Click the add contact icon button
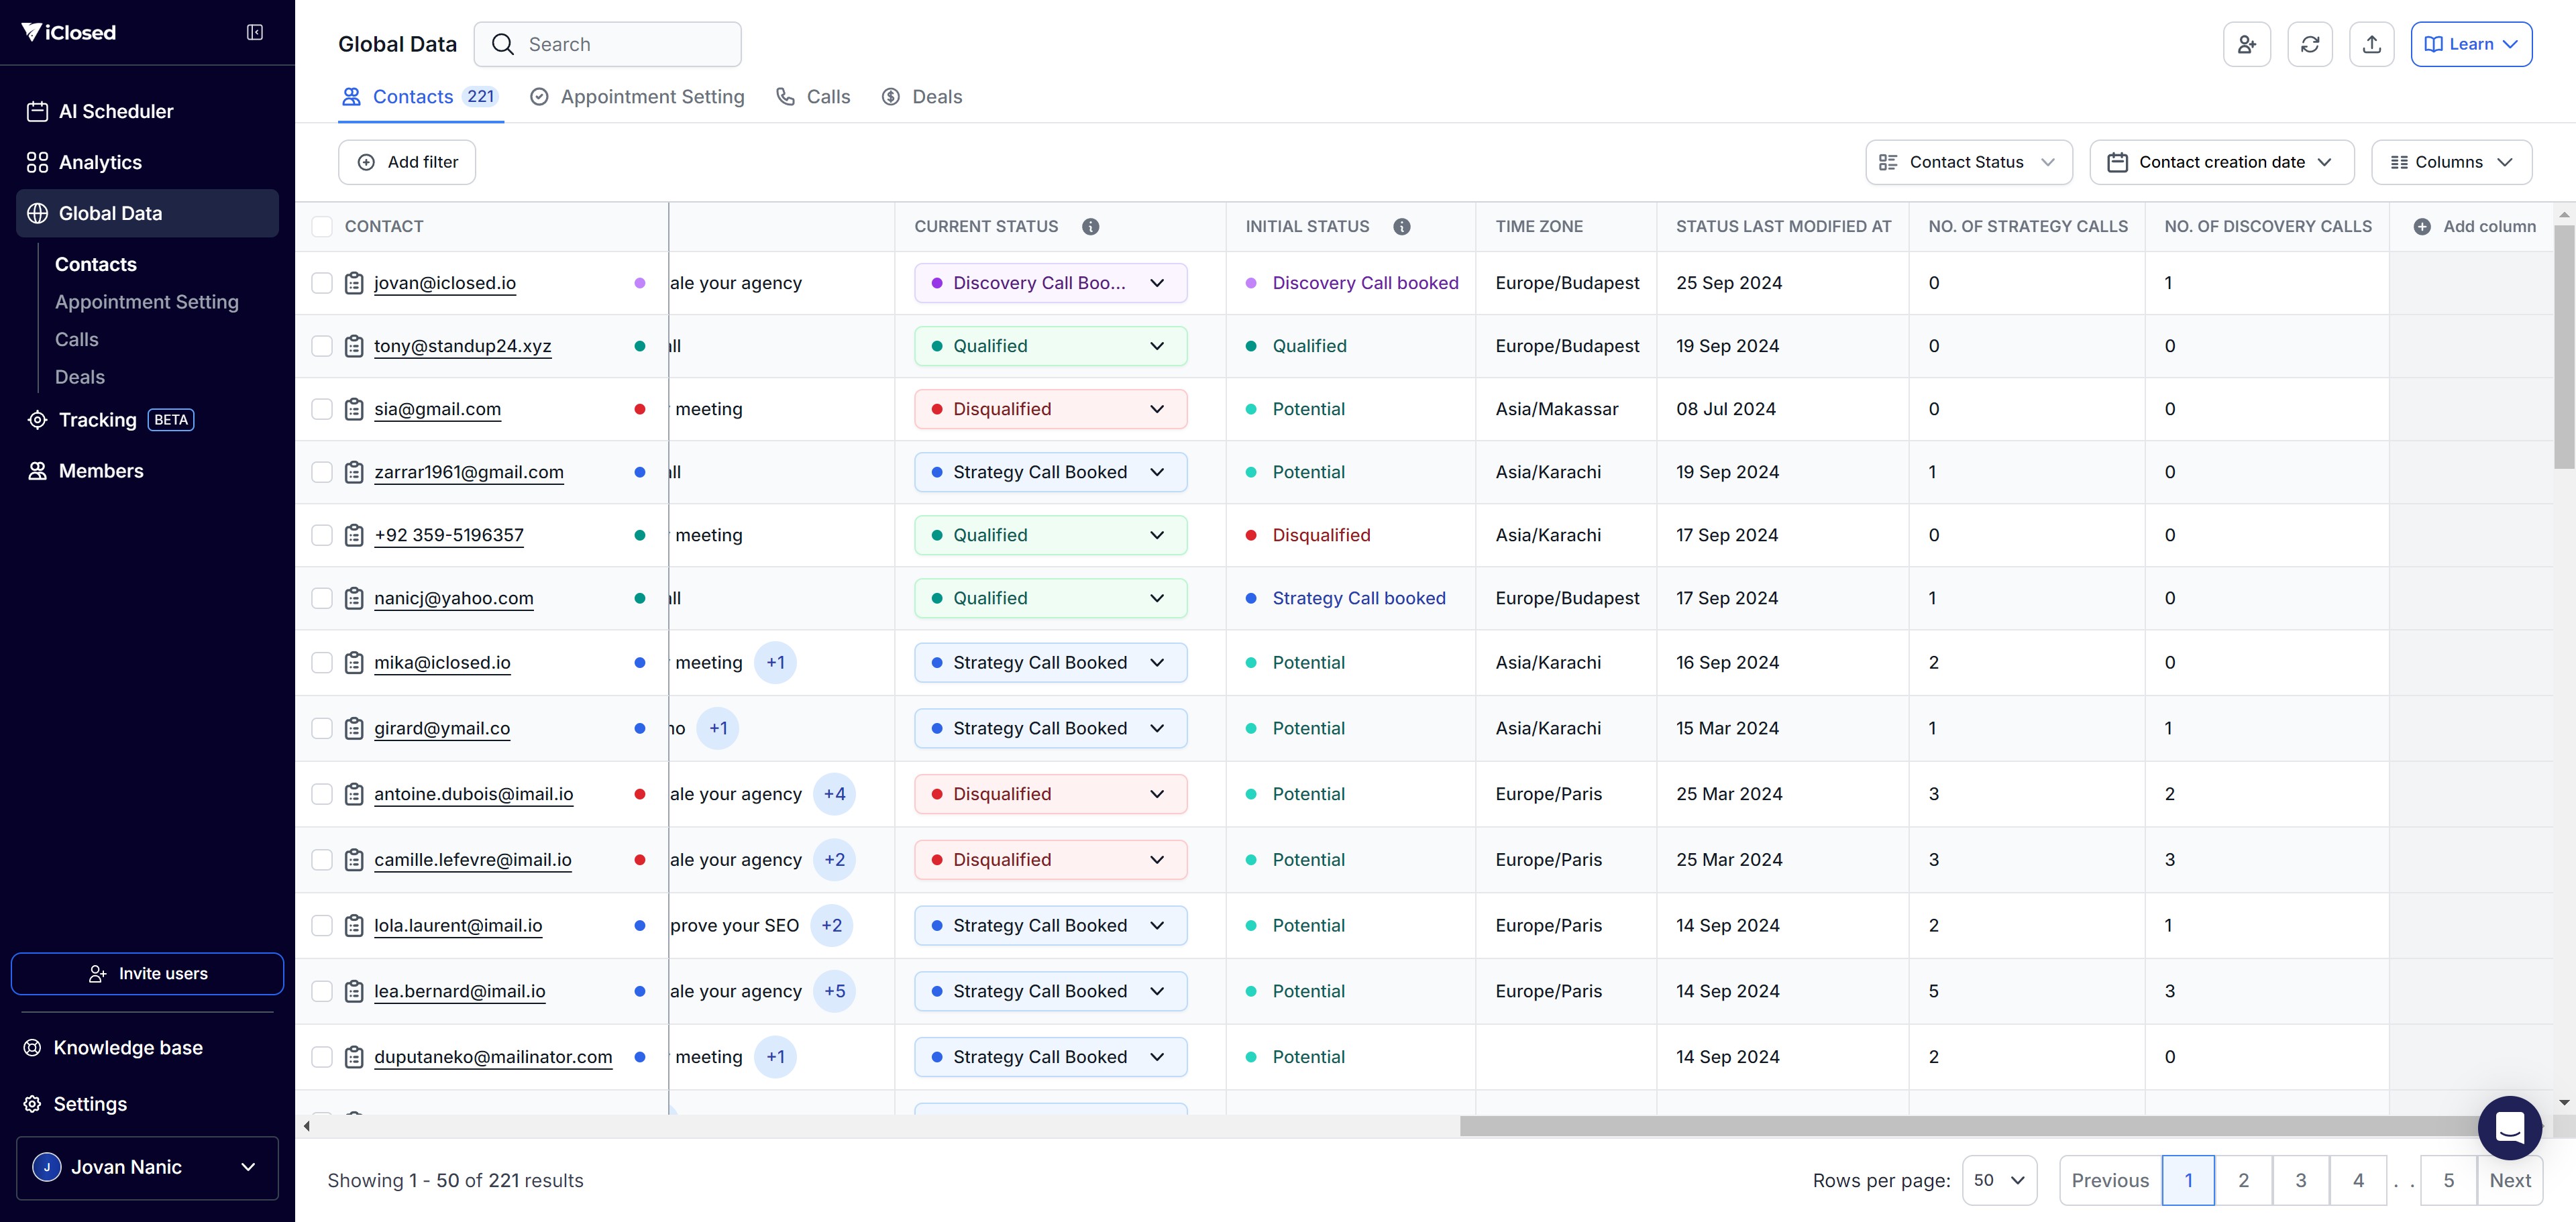This screenshot has height=1222, width=2576. pyautogui.click(x=2246, y=44)
